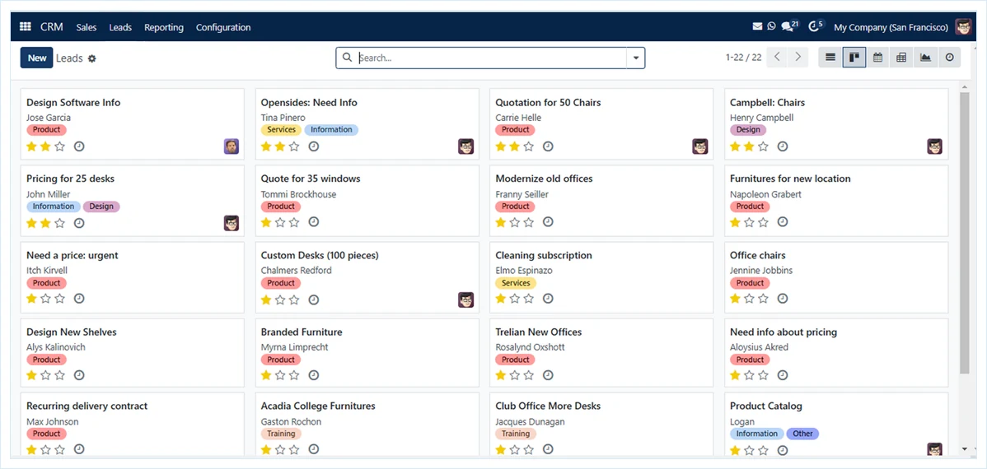Click the yellow Services tag on Tina Pinero card
987x469 pixels.
click(282, 129)
